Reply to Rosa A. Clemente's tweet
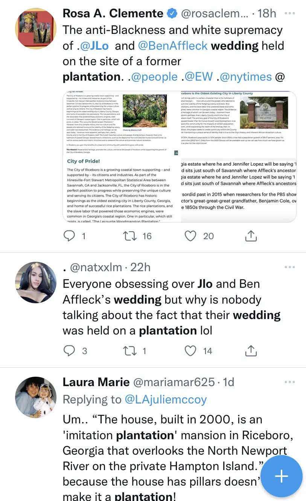This screenshot has height=501, width=306. pyautogui.click(x=69, y=236)
